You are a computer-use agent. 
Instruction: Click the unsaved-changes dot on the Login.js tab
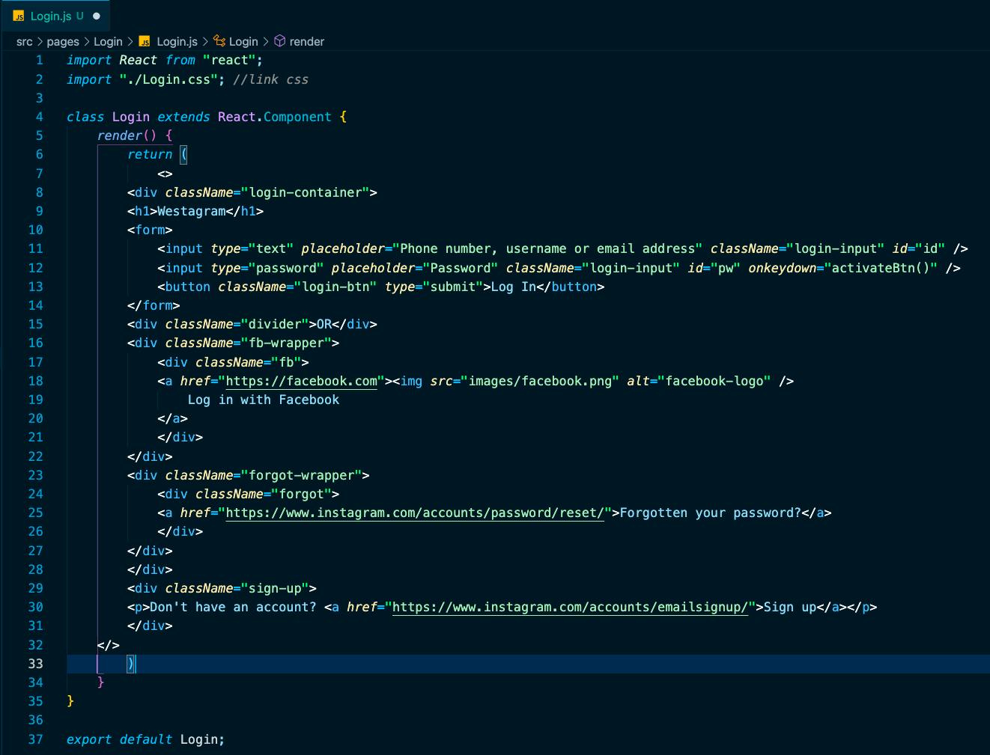97,16
